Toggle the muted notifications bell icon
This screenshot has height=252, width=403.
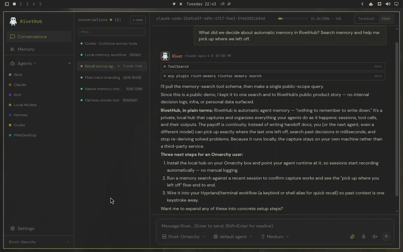point(181,4)
